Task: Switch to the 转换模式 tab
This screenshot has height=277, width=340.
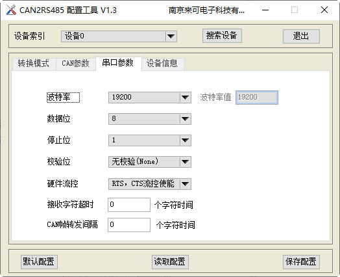Action: coord(34,64)
